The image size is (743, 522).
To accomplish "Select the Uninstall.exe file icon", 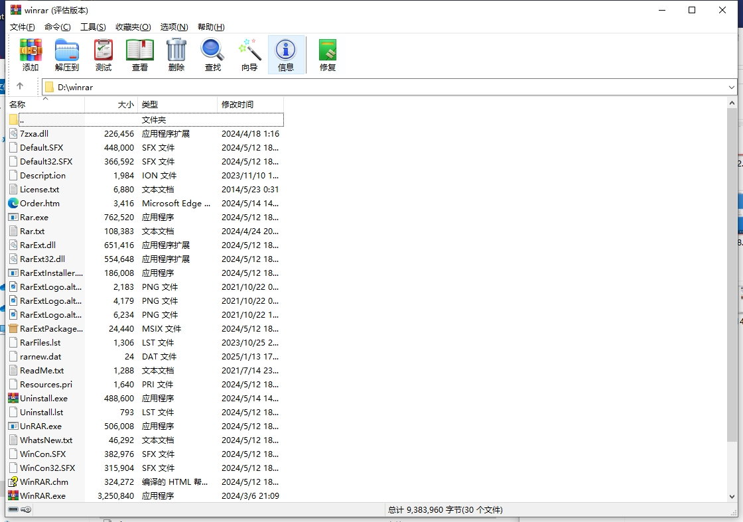I will pyautogui.click(x=13, y=399).
